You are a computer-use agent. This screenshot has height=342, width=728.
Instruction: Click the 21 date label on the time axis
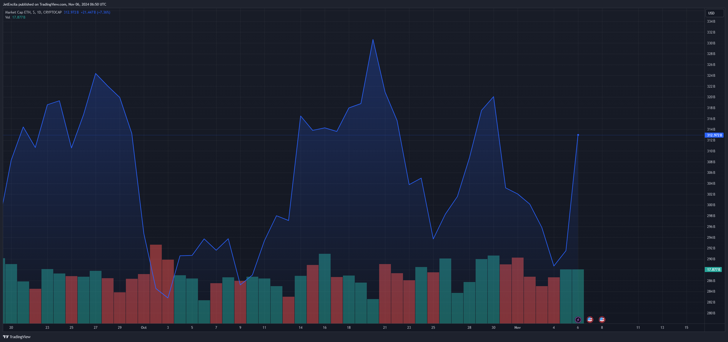pos(385,328)
